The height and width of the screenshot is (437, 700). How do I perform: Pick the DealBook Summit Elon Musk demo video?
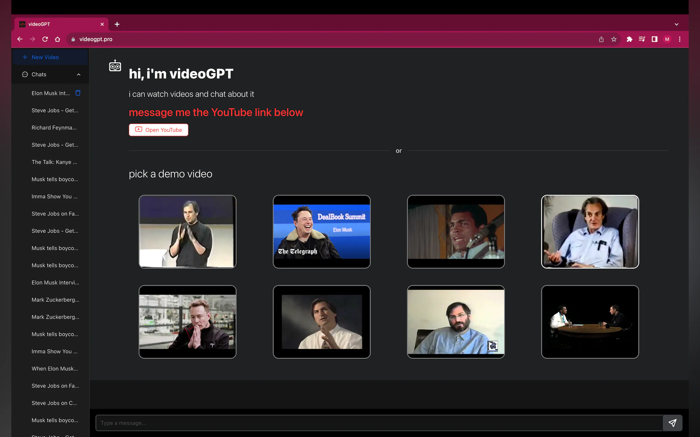click(x=322, y=231)
